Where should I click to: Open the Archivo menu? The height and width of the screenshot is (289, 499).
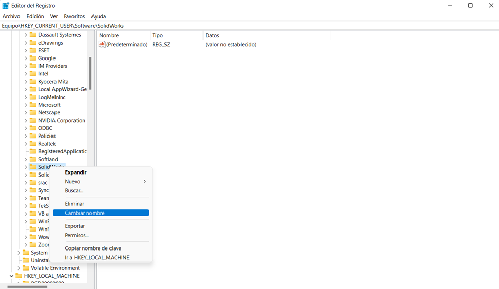coord(11,16)
